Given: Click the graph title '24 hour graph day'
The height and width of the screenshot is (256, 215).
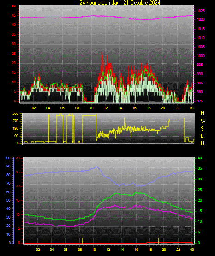Looking at the screenshot, I should (x=99, y=2).
